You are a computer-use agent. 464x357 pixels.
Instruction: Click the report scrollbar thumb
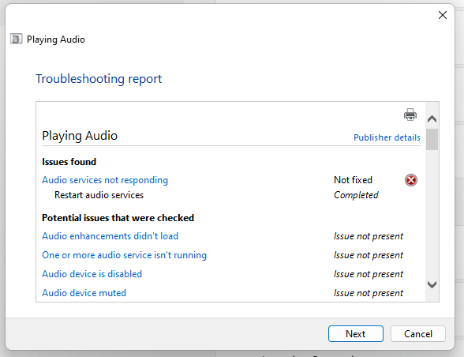[x=432, y=140]
